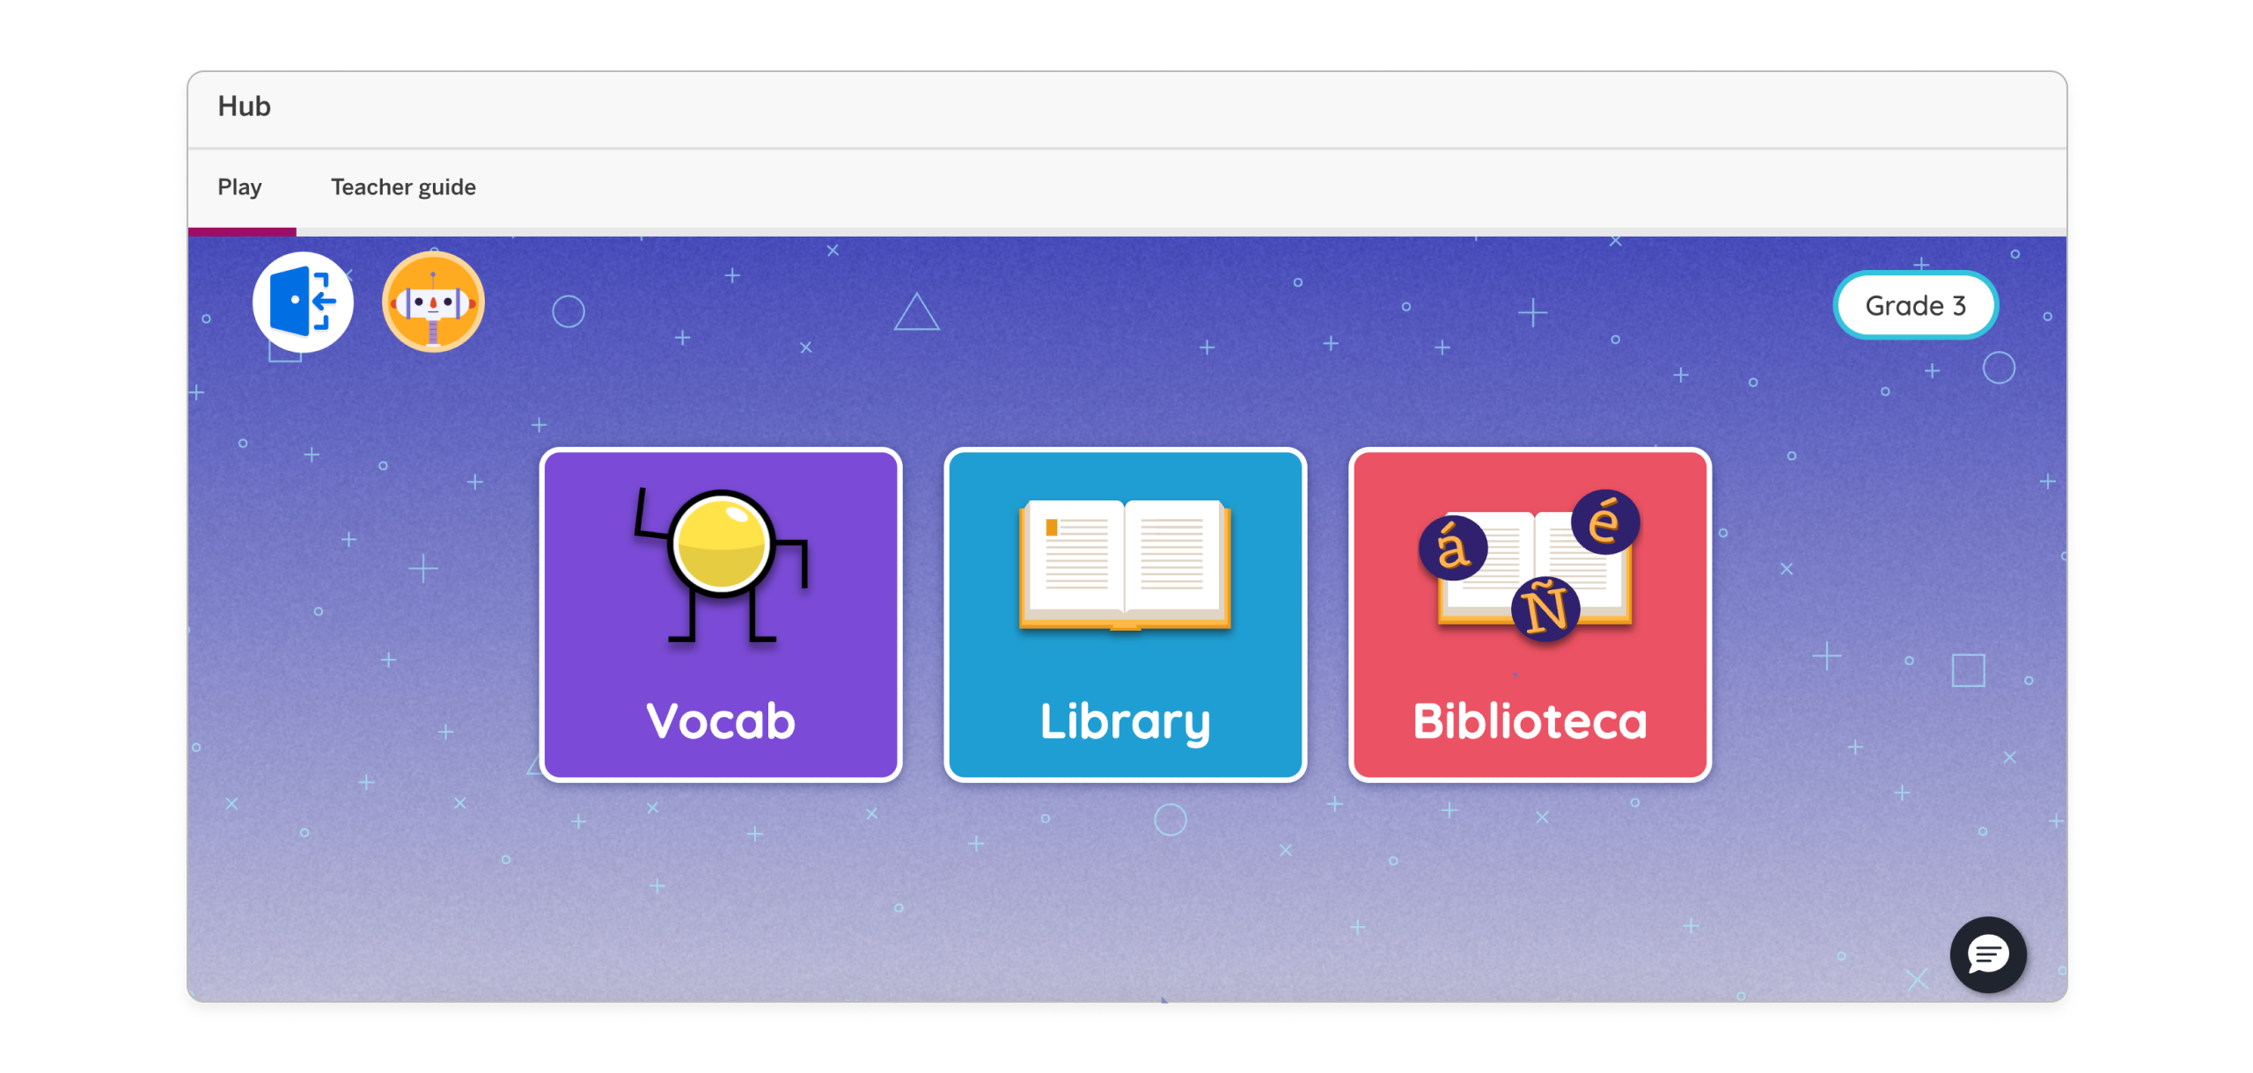Open the Library tile

point(1125,615)
